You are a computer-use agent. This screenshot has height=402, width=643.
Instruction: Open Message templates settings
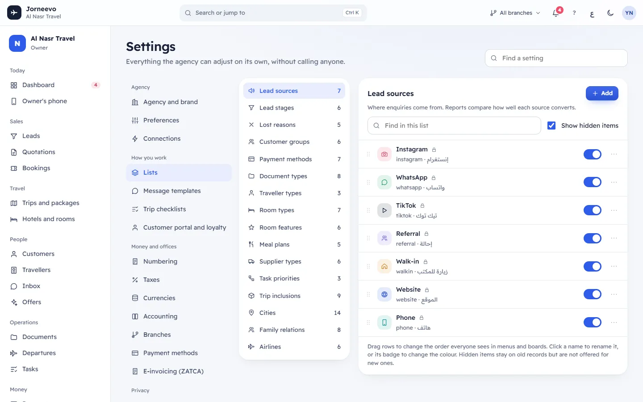coord(179,191)
